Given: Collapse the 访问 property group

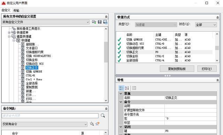Looking at the screenshot, I should click(x=121, y=127).
